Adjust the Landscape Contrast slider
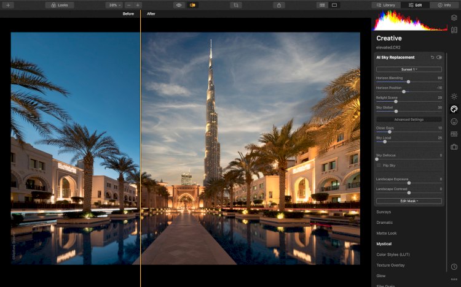Screen dimensions: 461x287 pyautogui.click(x=409, y=193)
